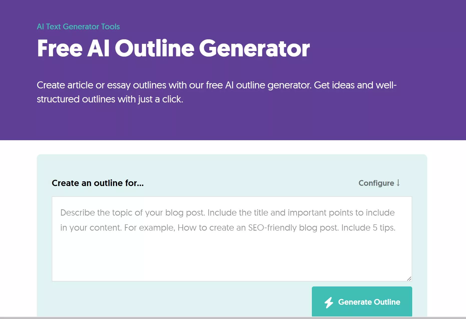Click the teal Generate Outline area

click(361, 302)
